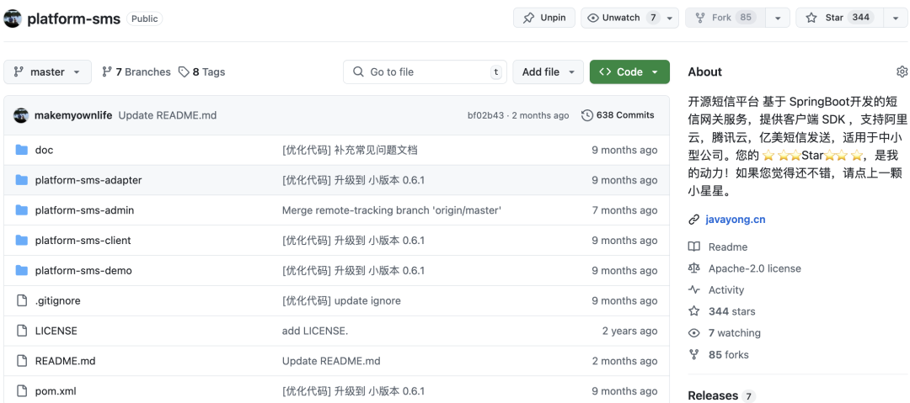The width and height of the screenshot is (910, 403).
Task: Open the Add file dropdown
Action: tap(548, 72)
